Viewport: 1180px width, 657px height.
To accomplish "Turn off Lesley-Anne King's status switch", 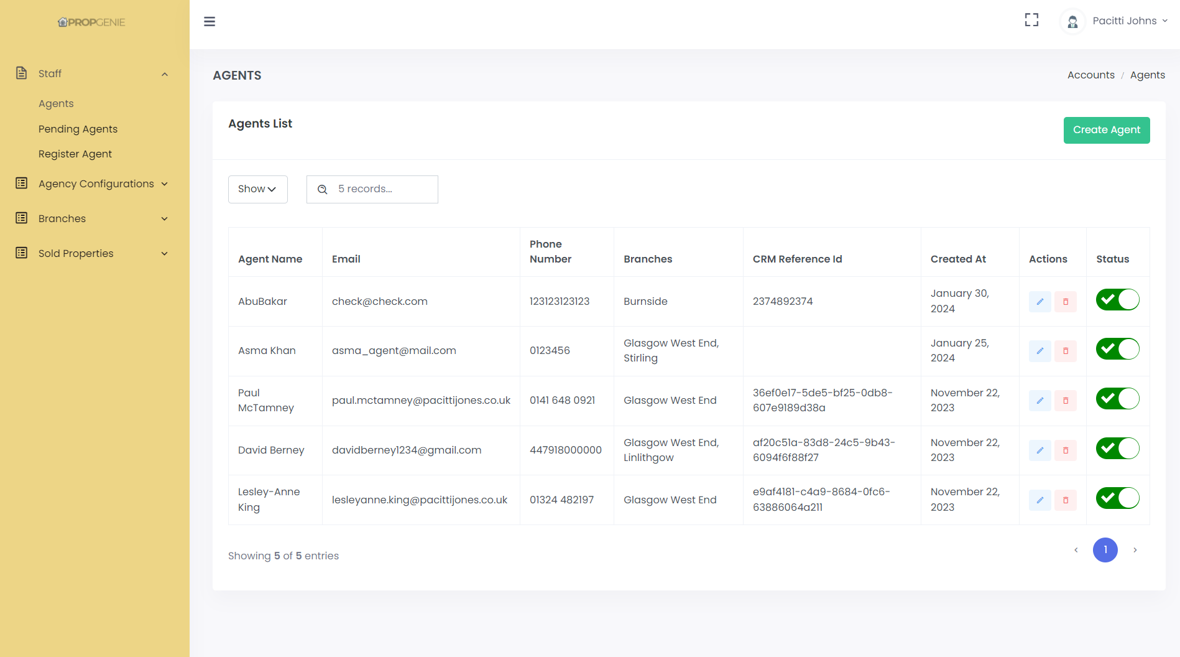I will click(1117, 498).
